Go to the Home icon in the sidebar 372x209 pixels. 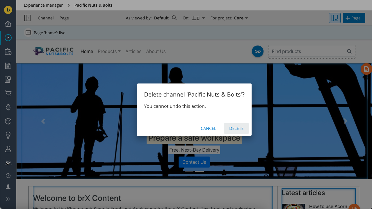coord(8,24)
